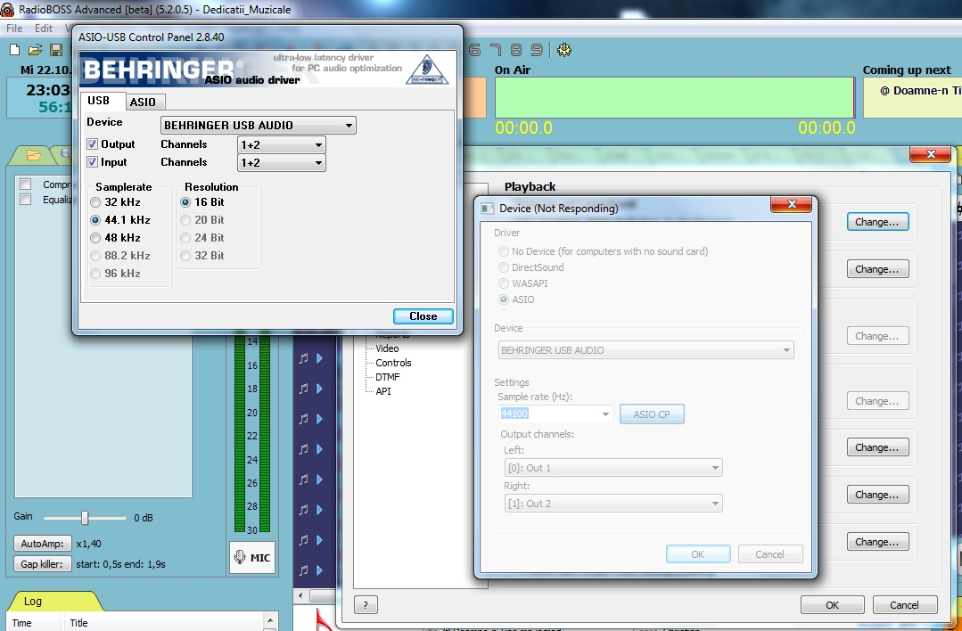Viewport: 962px width, 631px height.
Task: Open the Left output channel dropdown
Action: (x=613, y=468)
